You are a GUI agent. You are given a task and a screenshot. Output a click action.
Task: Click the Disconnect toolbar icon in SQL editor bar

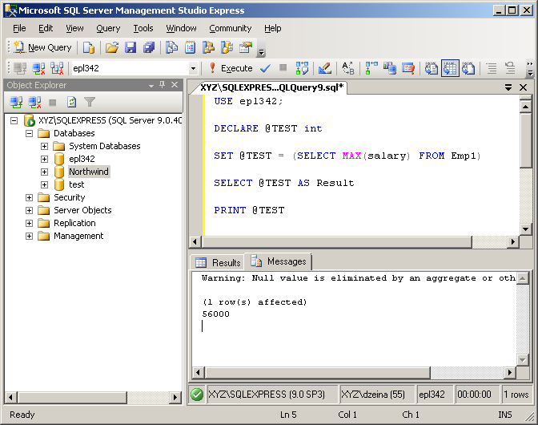tap(38, 68)
